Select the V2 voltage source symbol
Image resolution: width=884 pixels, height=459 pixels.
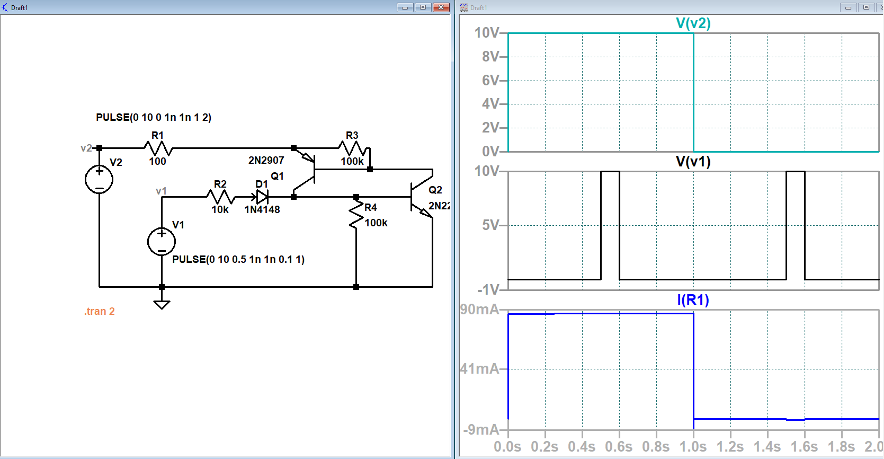point(99,179)
